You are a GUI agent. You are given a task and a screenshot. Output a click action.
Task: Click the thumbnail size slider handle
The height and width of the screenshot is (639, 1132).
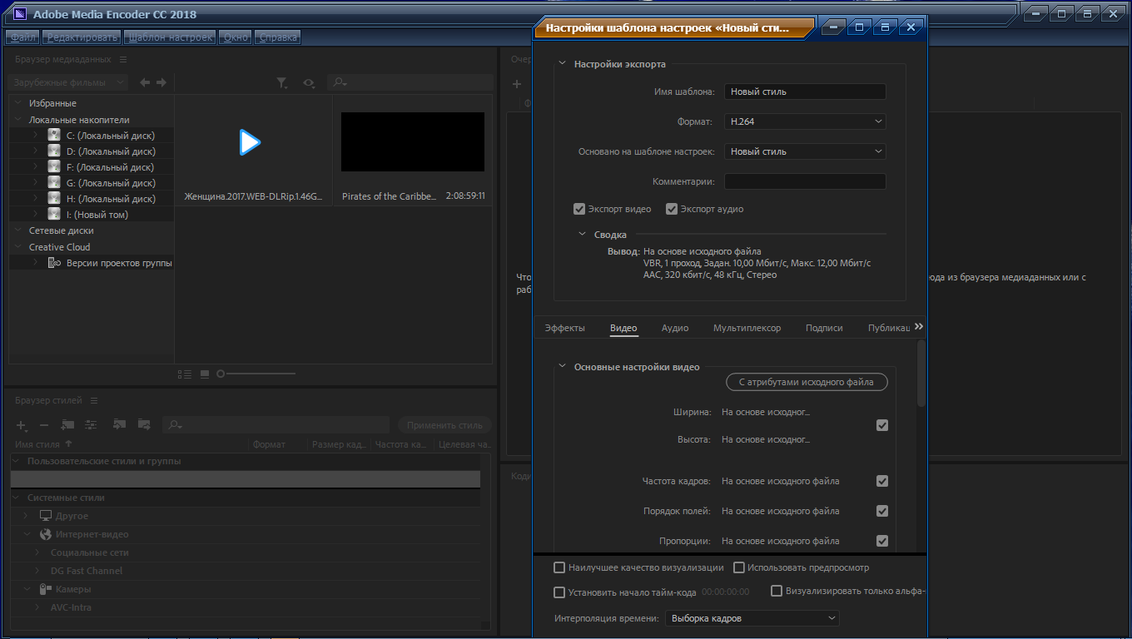point(221,374)
